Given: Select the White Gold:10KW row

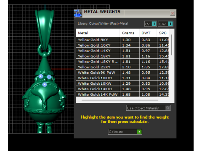Looking at the screenshot, I should click(122, 83).
